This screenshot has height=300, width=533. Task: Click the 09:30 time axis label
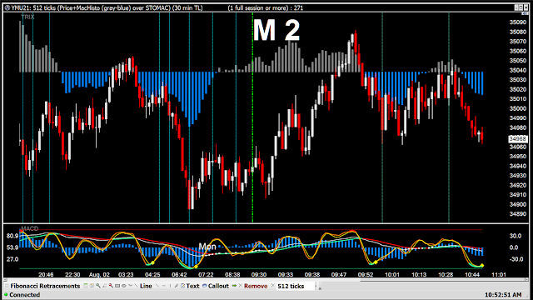[x=259, y=274]
